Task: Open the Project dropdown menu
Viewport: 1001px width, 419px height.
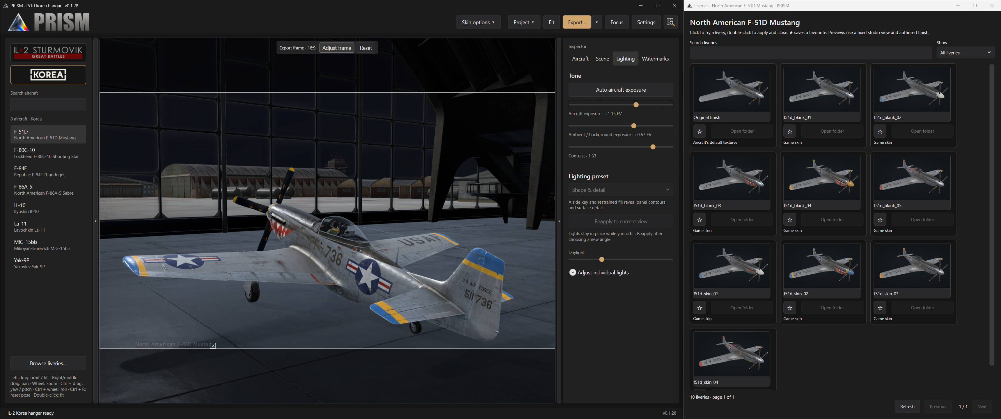Action: coord(524,22)
